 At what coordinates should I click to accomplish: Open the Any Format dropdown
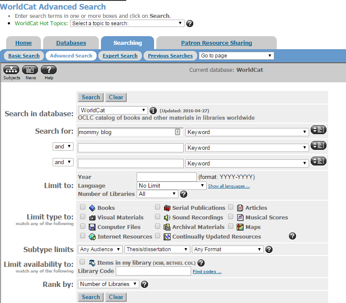coord(228,249)
